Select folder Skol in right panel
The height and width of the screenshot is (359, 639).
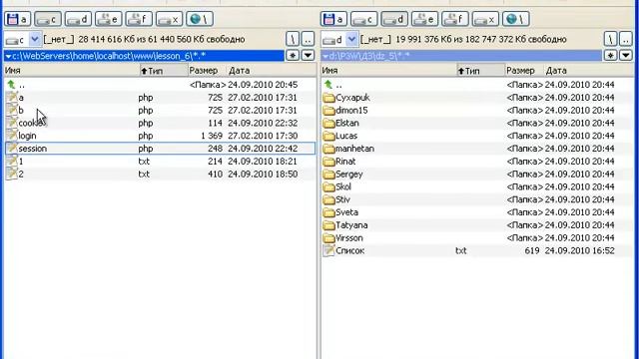[477, 186]
